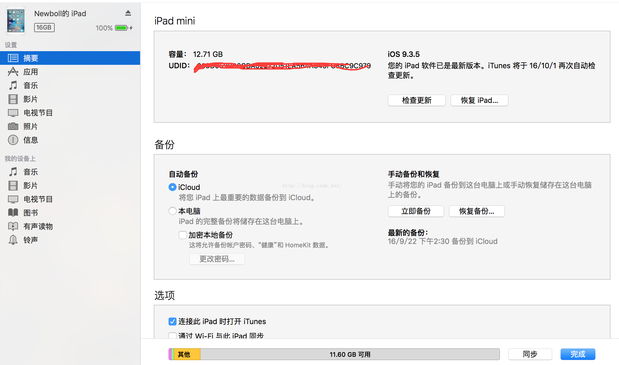
Task: Click the 11.60 GB 可用 free space bar
Action: click(x=350, y=354)
